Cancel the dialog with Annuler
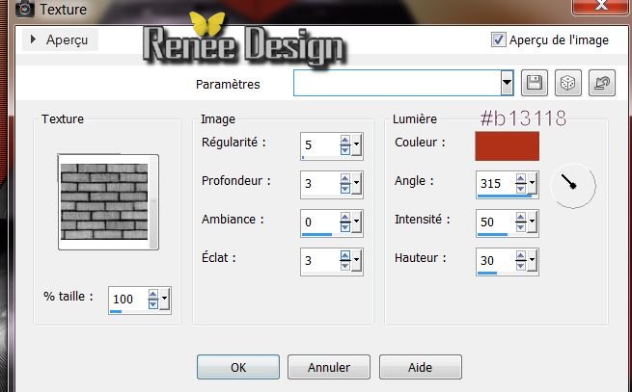Screen dimensions: 632x392 point(329,367)
